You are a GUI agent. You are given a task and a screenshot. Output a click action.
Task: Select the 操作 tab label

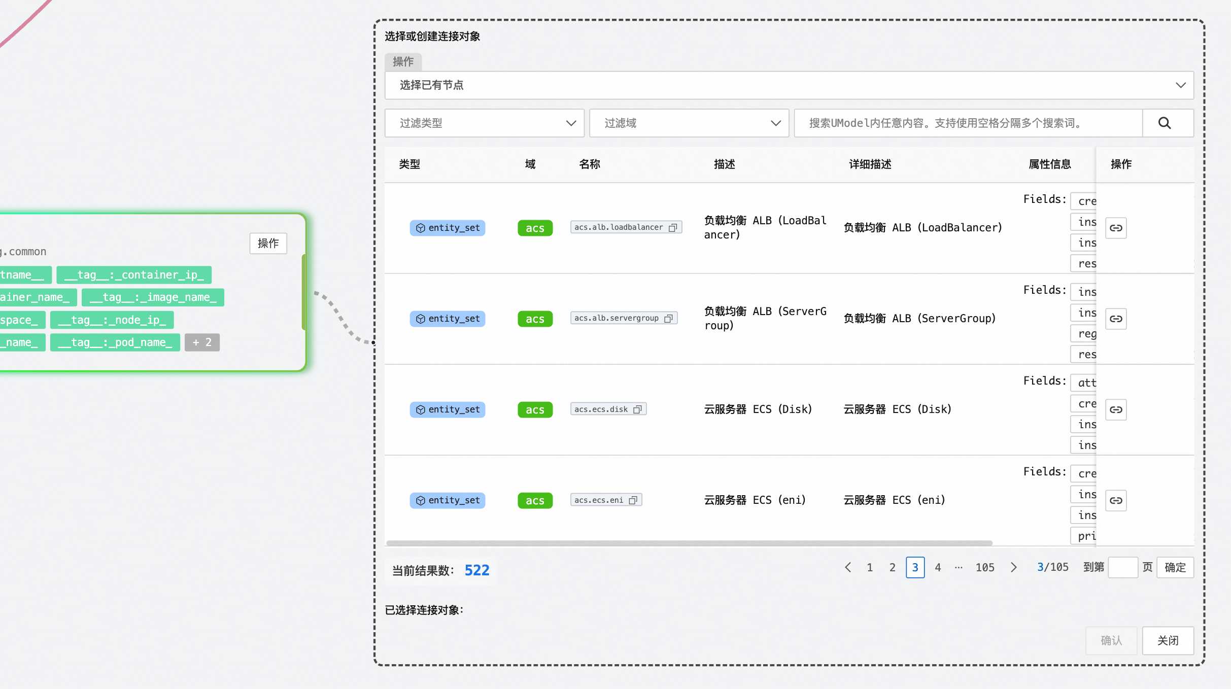click(403, 61)
